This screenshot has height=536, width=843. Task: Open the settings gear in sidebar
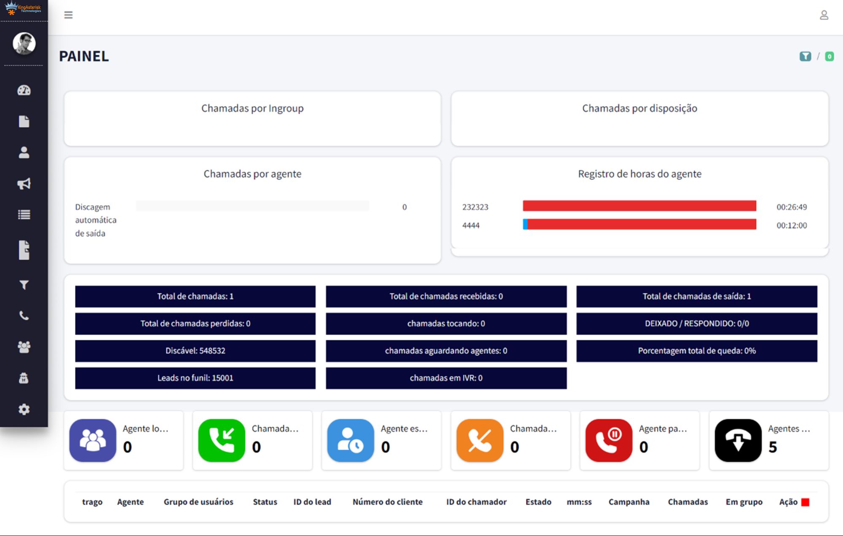pyautogui.click(x=24, y=409)
